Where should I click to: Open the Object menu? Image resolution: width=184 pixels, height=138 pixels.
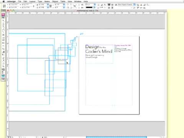tap(55, 2)
